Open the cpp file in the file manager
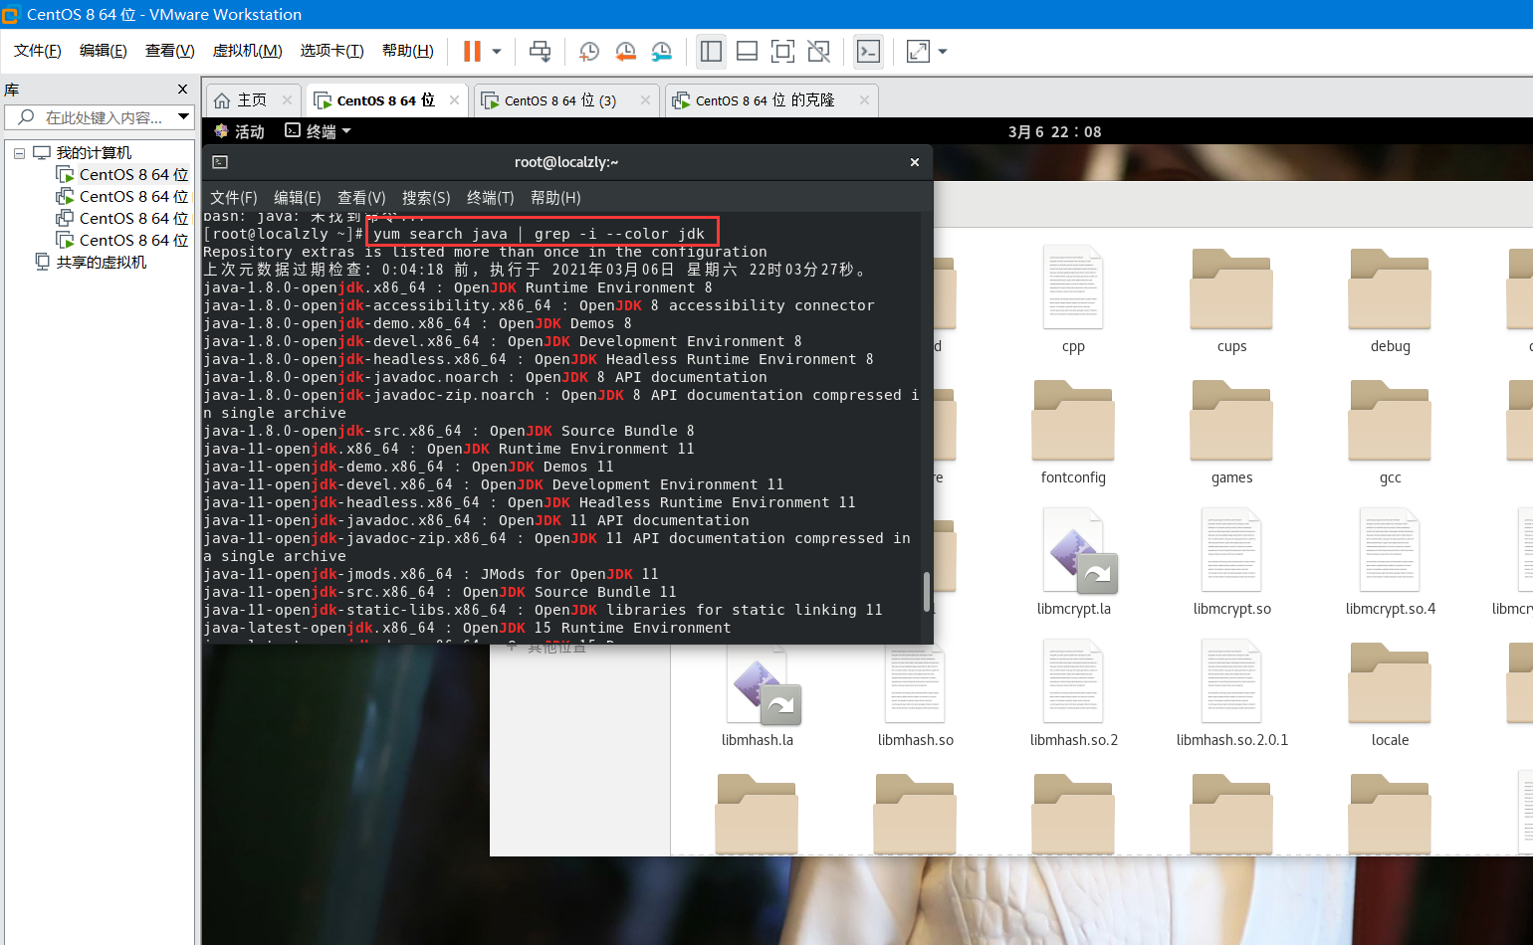This screenshot has height=945, width=1533. tap(1073, 300)
